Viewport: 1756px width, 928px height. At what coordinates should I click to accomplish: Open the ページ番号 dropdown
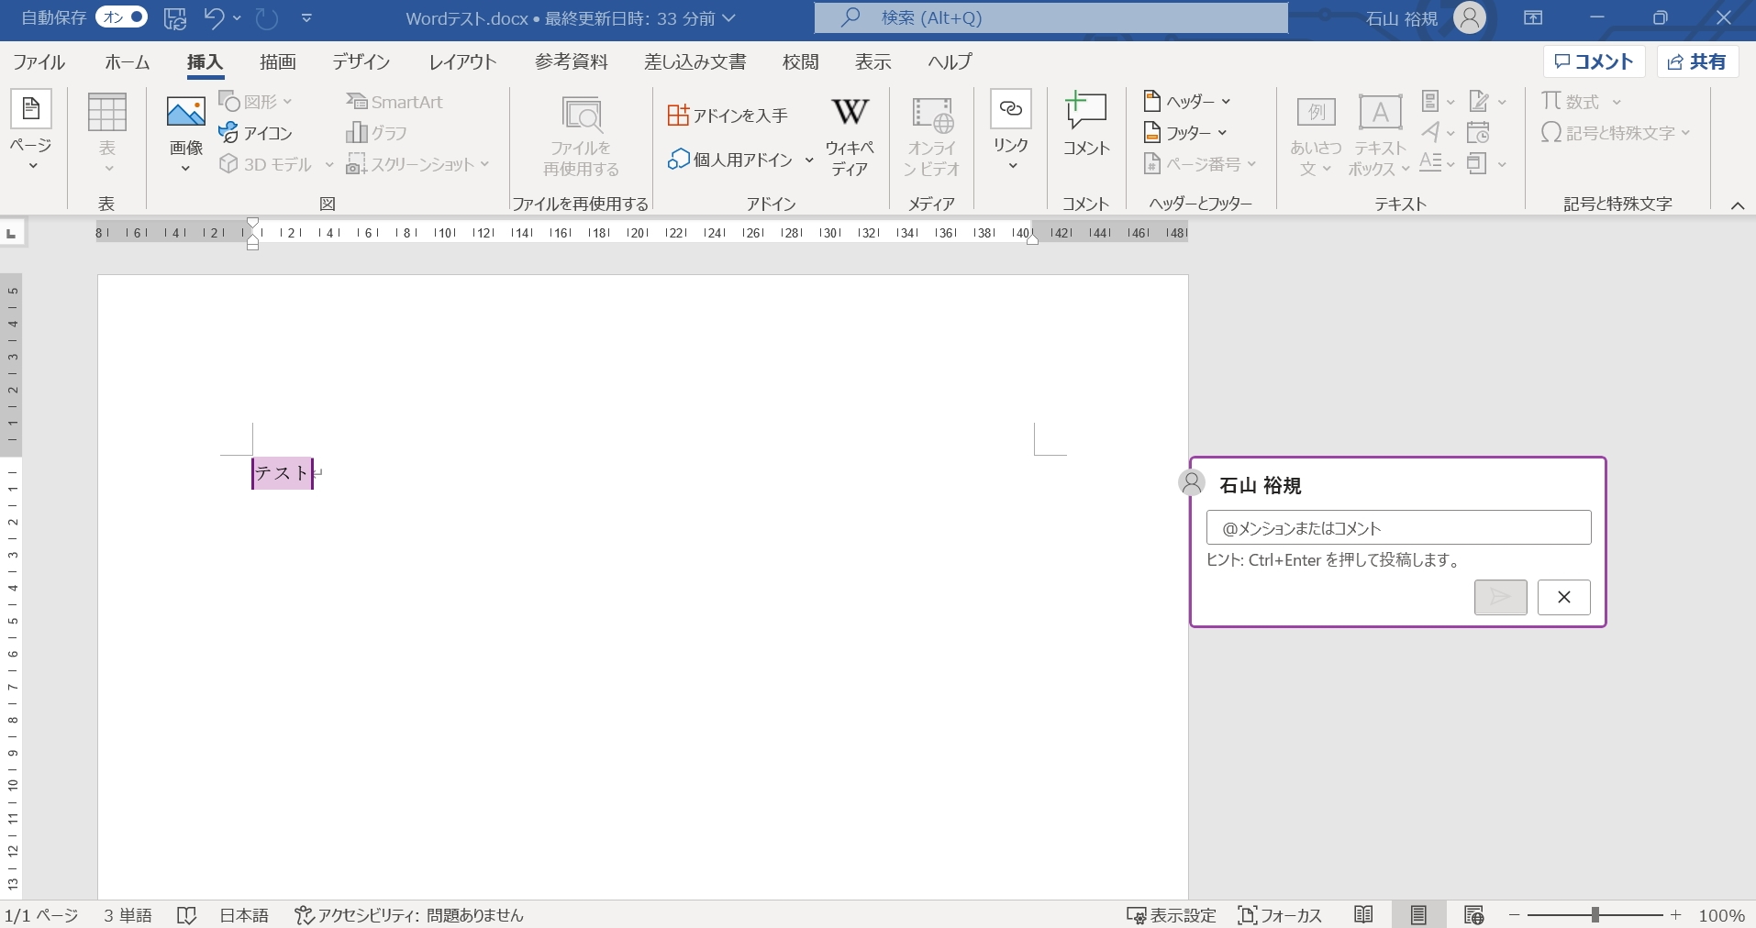point(1200,164)
